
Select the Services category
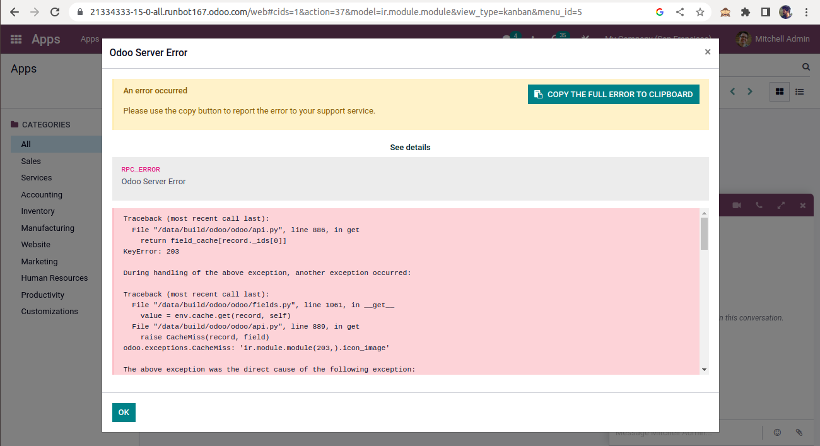click(37, 178)
